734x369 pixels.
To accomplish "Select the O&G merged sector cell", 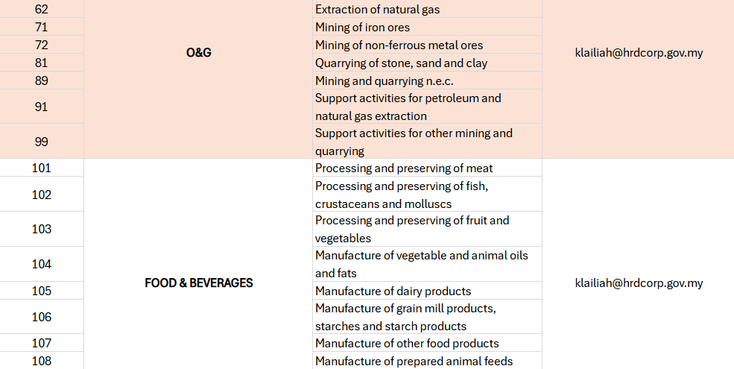I will pyautogui.click(x=198, y=53).
